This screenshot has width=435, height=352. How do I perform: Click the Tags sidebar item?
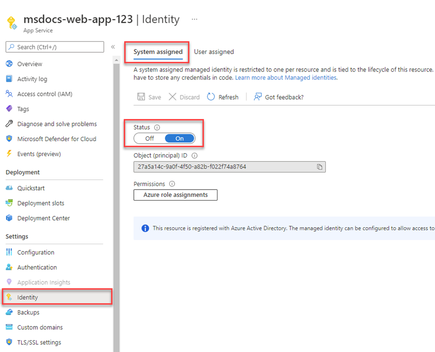24,109
